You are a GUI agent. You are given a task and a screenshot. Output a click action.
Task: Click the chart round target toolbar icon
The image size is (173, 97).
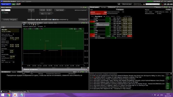34,25
